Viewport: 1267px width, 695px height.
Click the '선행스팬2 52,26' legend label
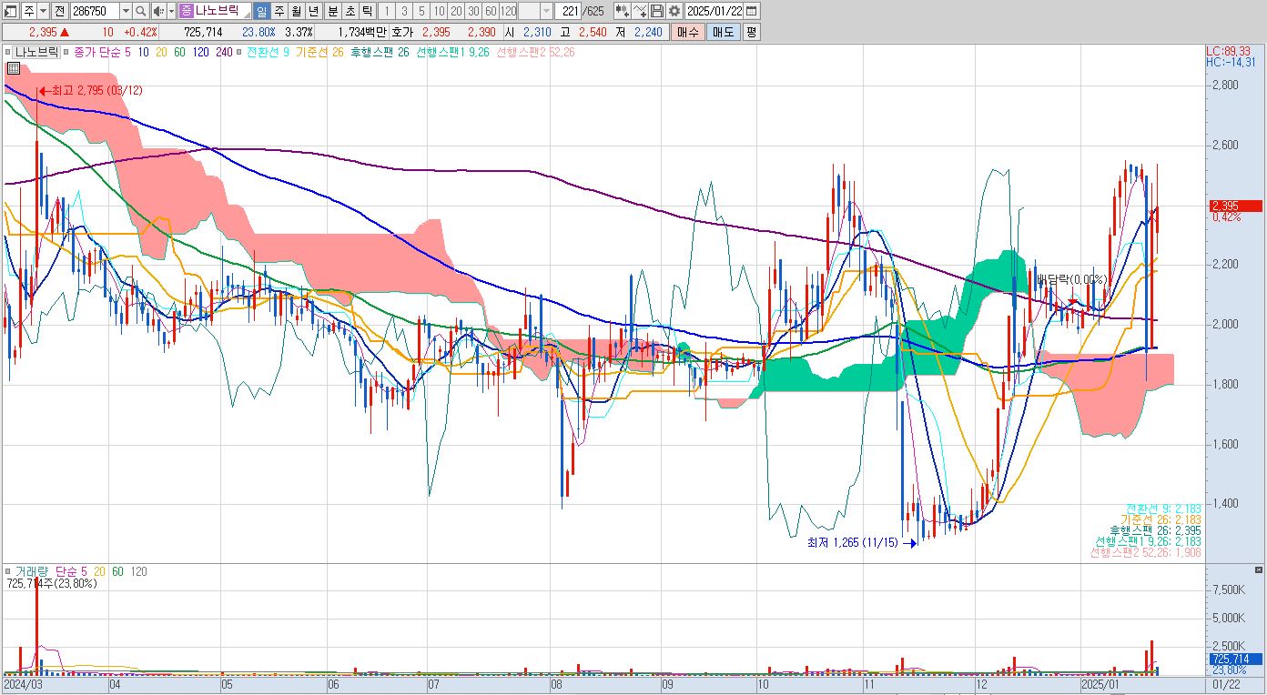535,52
